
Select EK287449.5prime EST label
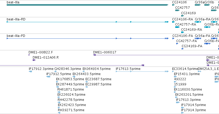[x=70, y=84]
